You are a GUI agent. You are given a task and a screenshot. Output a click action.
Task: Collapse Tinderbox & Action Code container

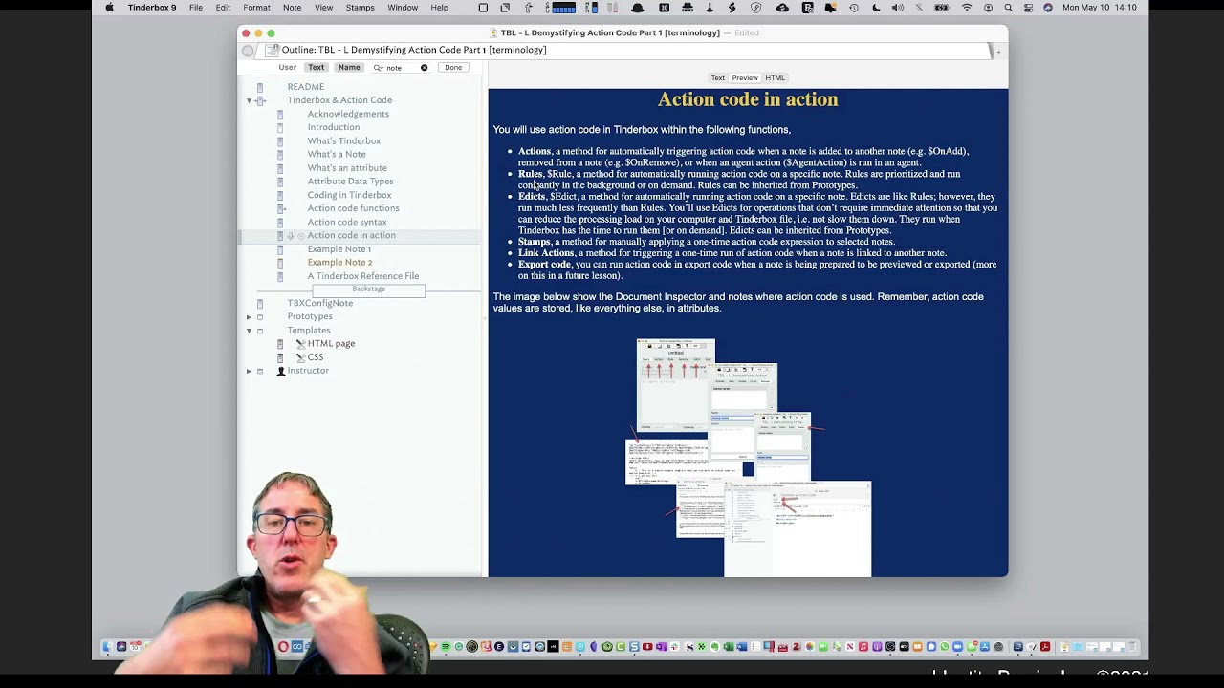pos(249,100)
